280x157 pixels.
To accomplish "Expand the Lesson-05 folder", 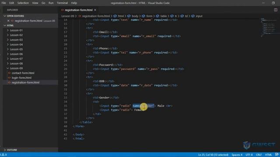I will 16,49.
